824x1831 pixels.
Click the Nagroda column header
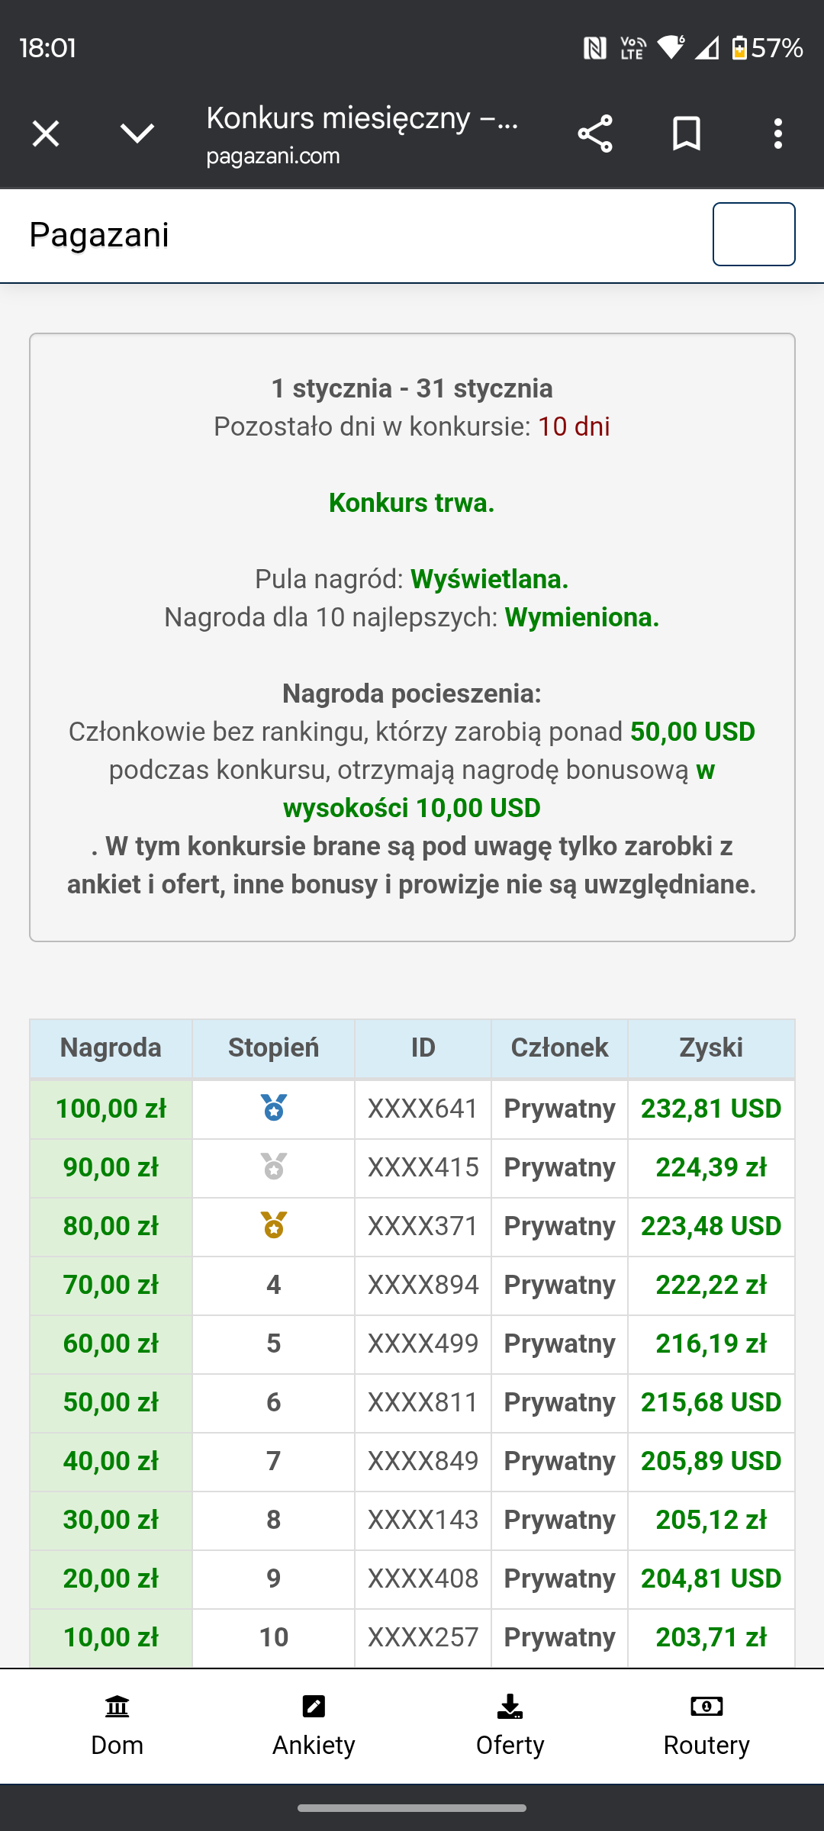pos(111,1048)
